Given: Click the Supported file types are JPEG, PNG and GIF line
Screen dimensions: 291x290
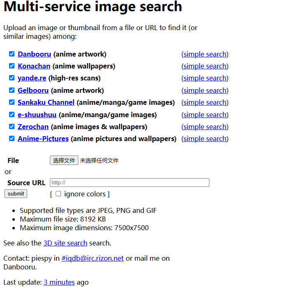Looking at the screenshot, I should (x=88, y=210).
